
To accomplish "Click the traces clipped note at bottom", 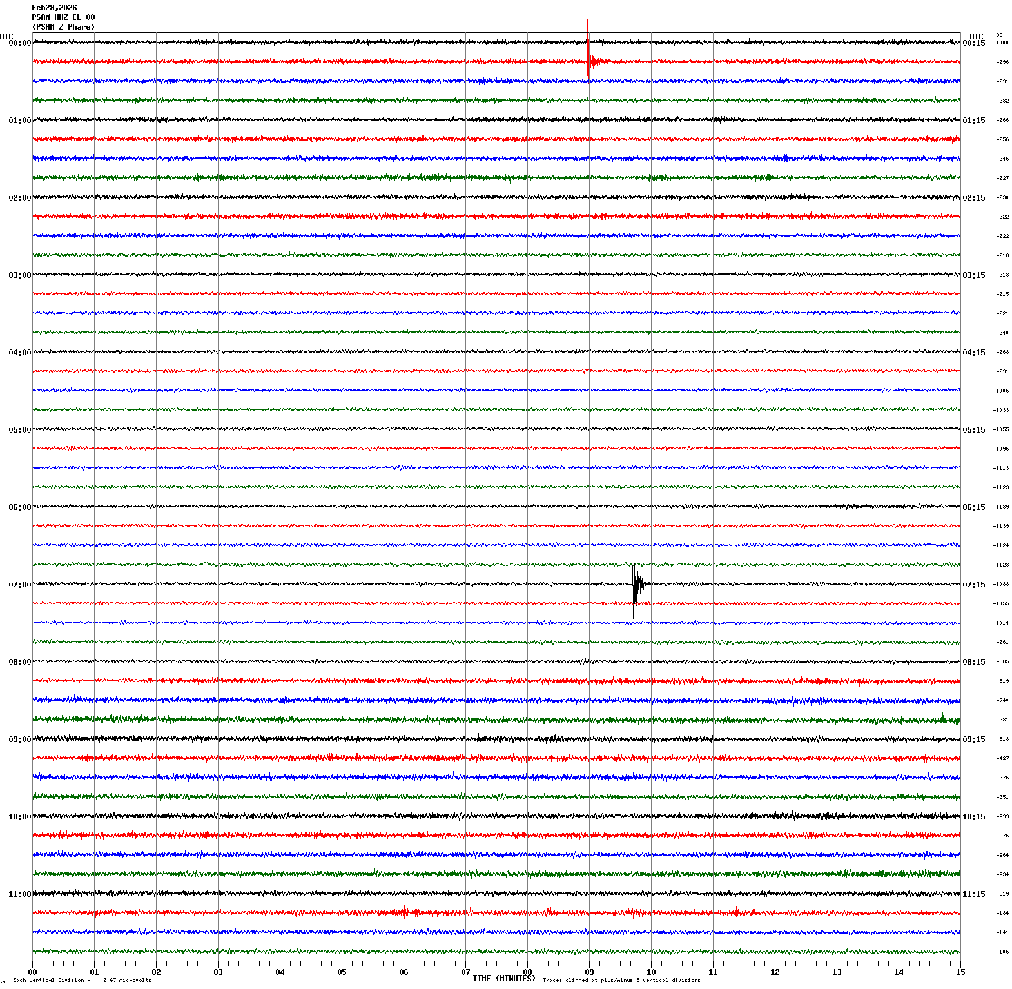I will click(x=621, y=980).
